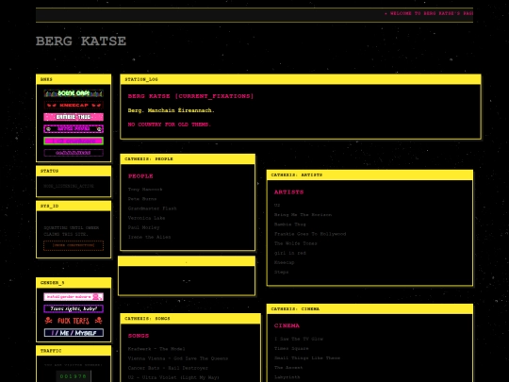509x382 pixels.
Task: Click 'Pete Burns' in People list
Action: coord(142,199)
